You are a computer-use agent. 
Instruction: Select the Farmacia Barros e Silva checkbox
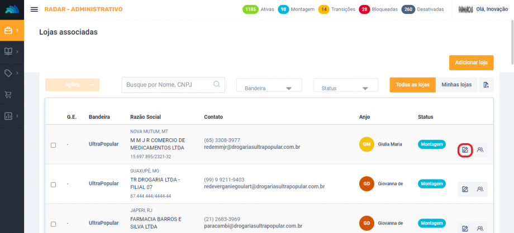(x=53, y=224)
